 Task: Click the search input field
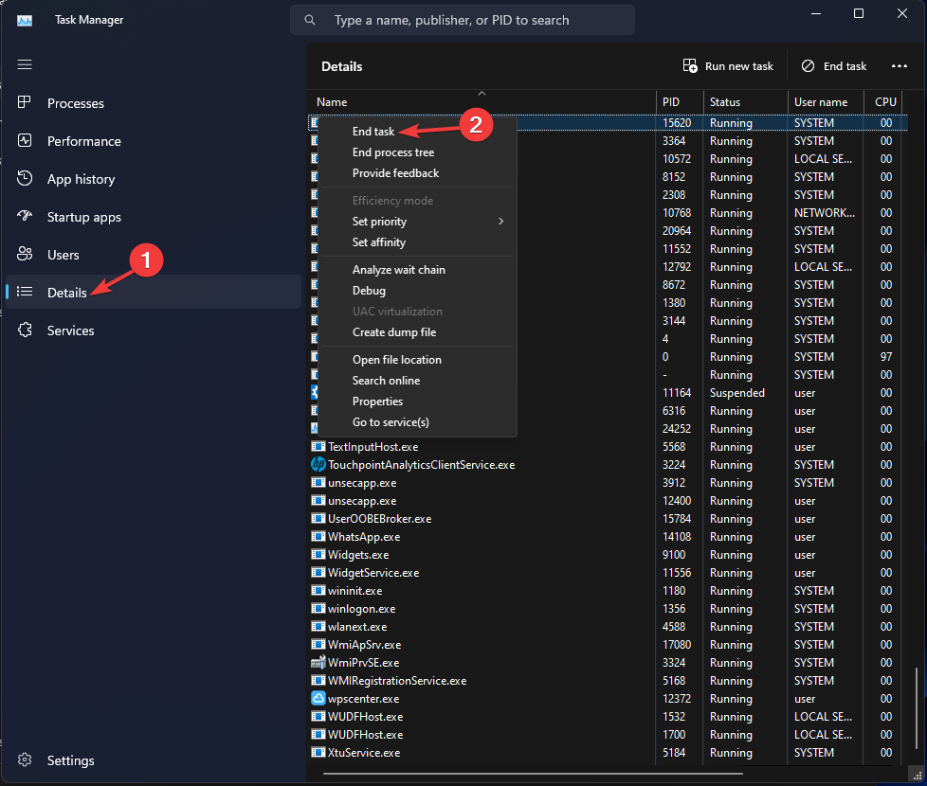coord(463,20)
